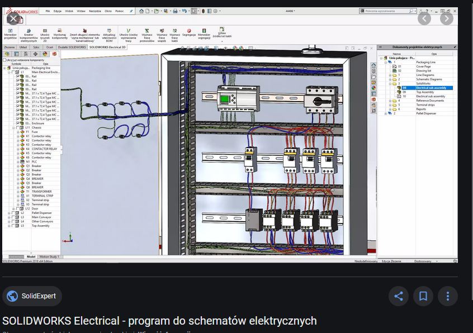
Task: Collapse the SolidWorks folder in documents tree
Action: 390,83
